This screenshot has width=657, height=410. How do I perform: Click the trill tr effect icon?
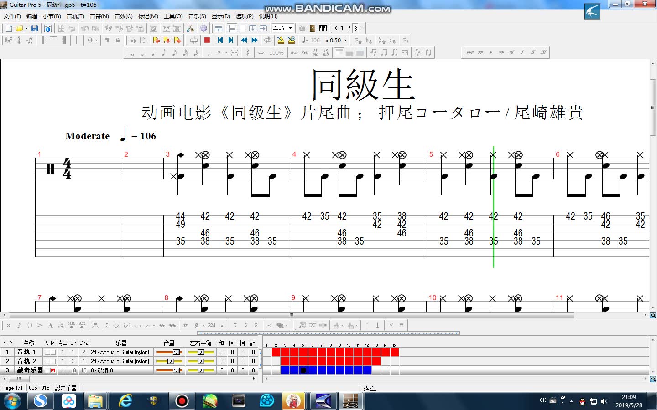(186, 325)
